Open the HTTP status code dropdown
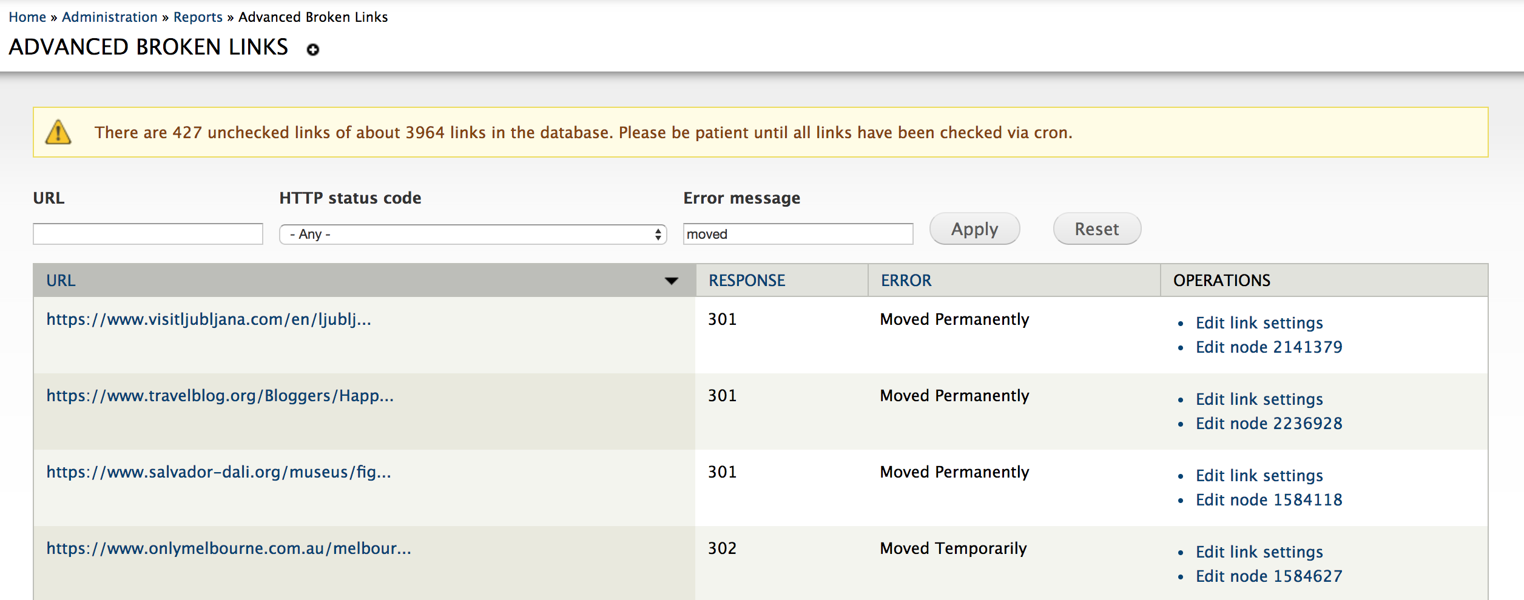The image size is (1524, 600). coord(473,234)
